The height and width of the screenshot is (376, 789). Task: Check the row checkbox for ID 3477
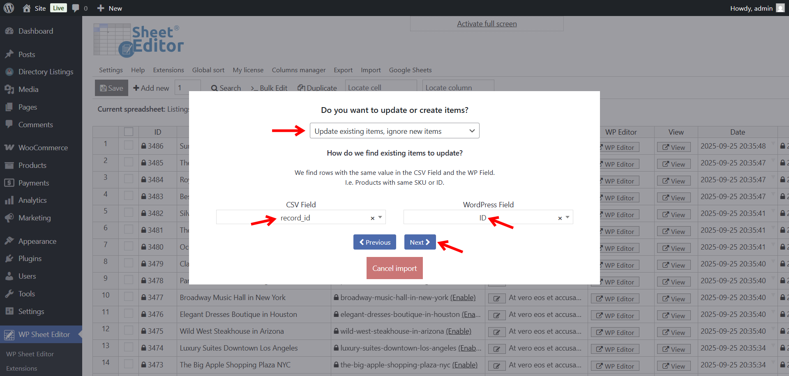pos(129,297)
